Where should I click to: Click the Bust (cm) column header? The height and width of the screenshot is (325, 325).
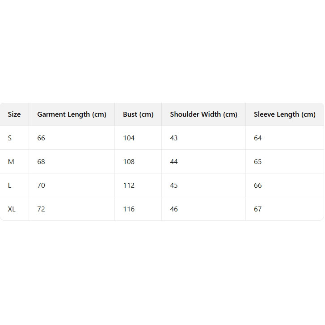(x=138, y=114)
